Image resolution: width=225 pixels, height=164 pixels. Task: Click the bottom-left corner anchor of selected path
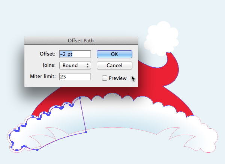(x=37, y=150)
